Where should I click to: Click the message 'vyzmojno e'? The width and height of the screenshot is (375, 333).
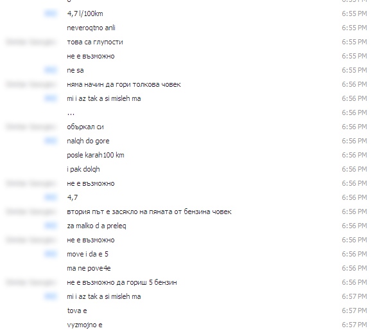pyautogui.click(x=84, y=325)
